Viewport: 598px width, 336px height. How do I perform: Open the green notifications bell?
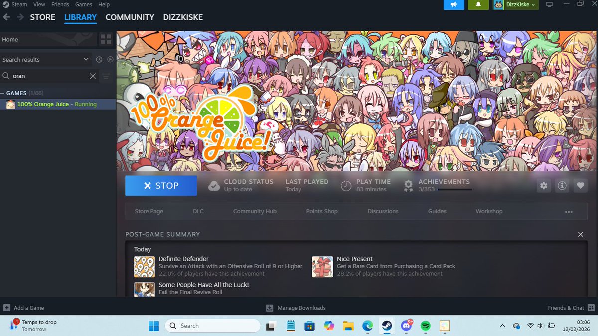tap(478, 5)
